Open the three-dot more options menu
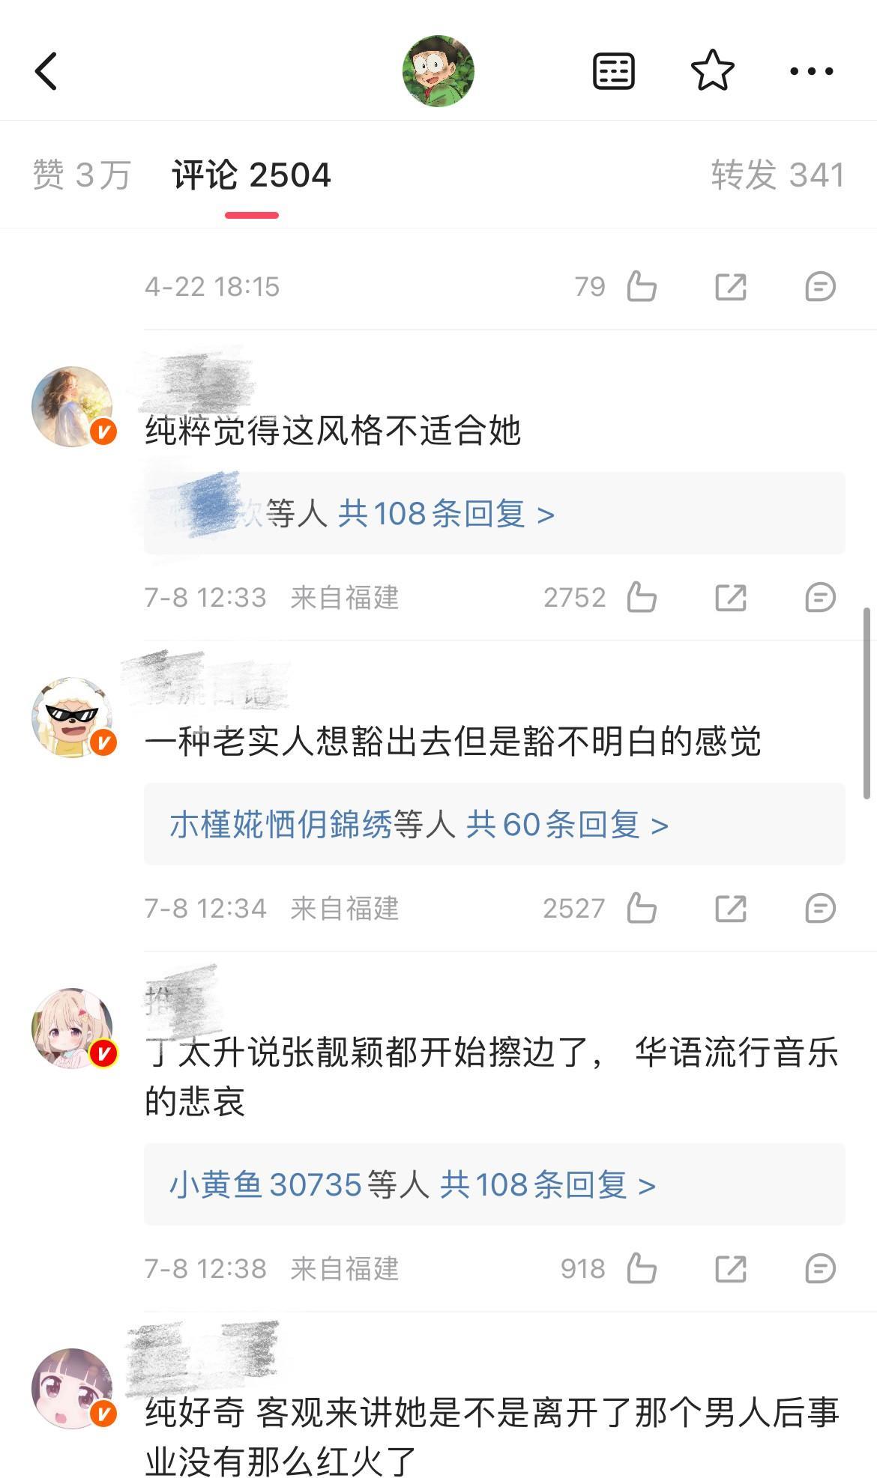The width and height of the screenshot is (877, 1478). pos(812,71)
